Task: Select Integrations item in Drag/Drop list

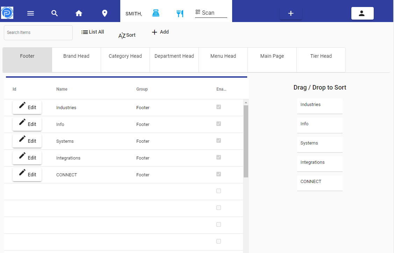Action: [320, 164]
